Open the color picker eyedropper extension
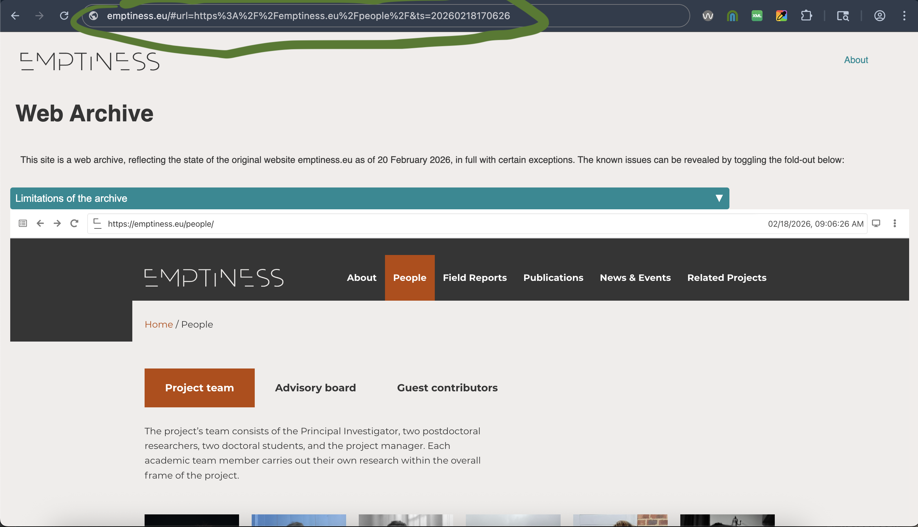918x527 pixels. [782, 16]
